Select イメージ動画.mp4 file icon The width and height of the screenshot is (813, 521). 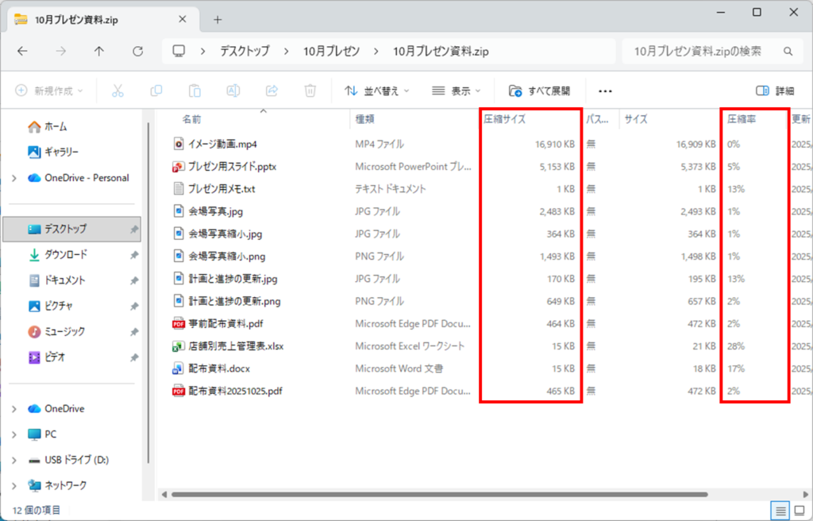179,144
